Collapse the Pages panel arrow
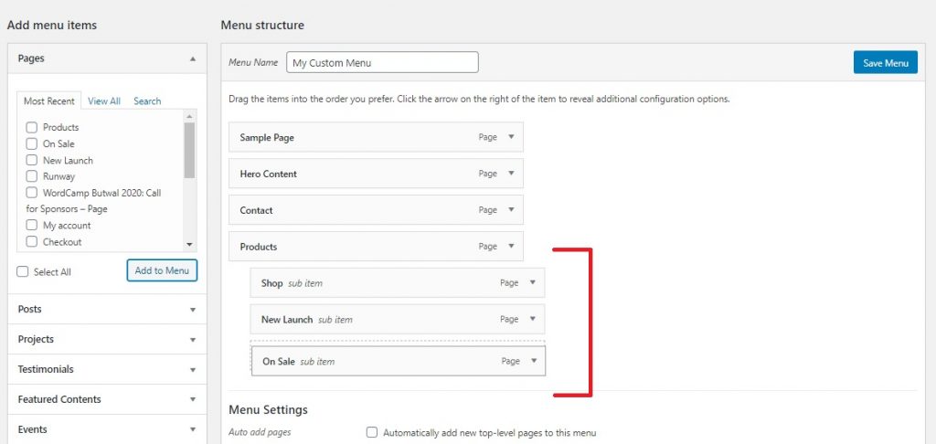 [x=192, y=58]
